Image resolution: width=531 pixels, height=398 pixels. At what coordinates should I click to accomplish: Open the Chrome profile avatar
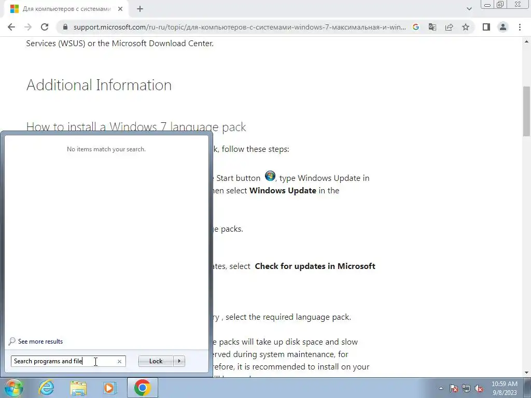[503, 27]
